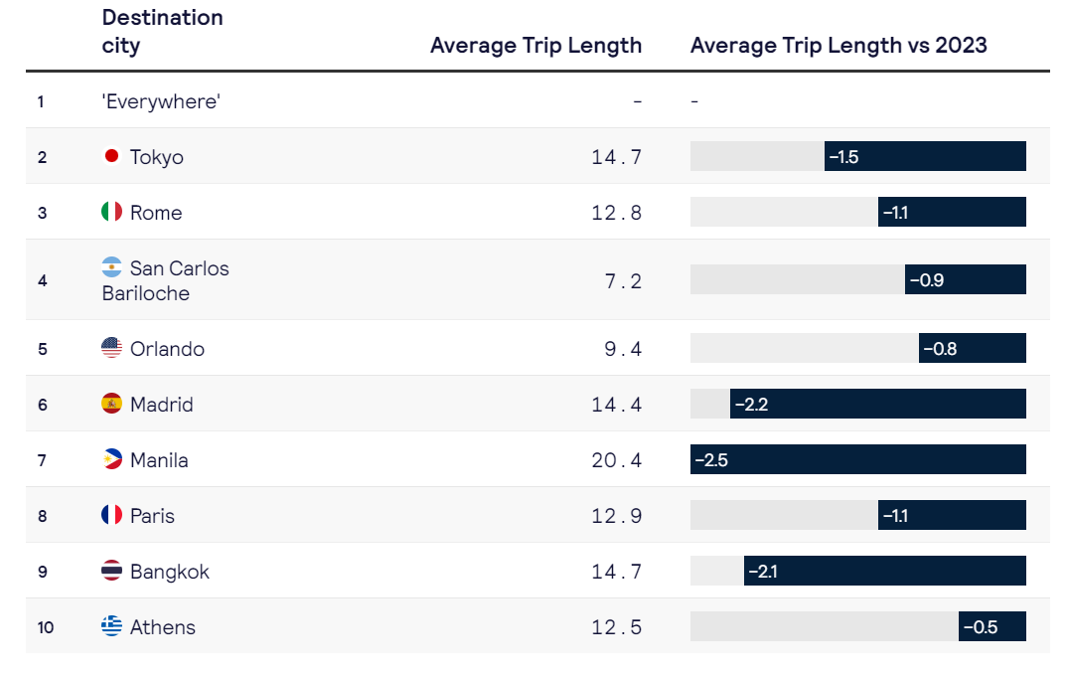Click the Tokyo city name
The width and height of the screenshot is (1068, 676).
point(157,157)
